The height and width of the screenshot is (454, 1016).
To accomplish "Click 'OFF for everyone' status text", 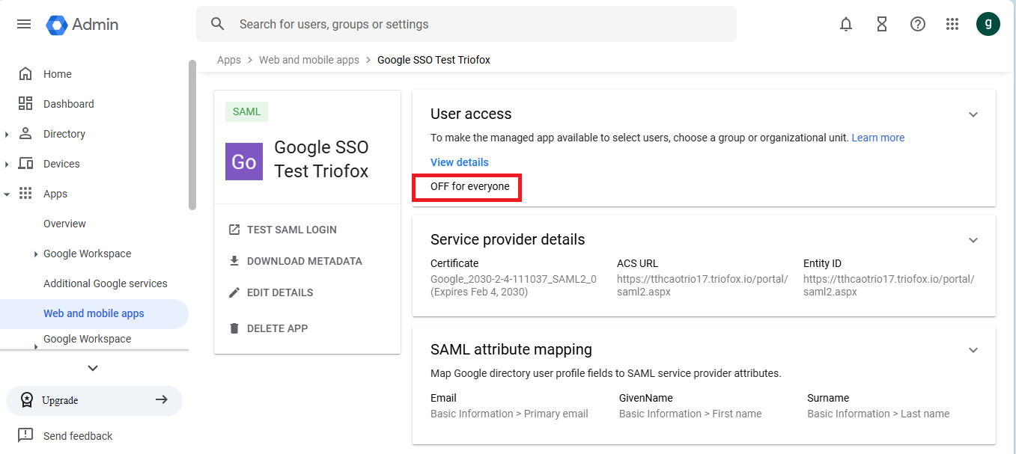I will click(x=470, y=186).
